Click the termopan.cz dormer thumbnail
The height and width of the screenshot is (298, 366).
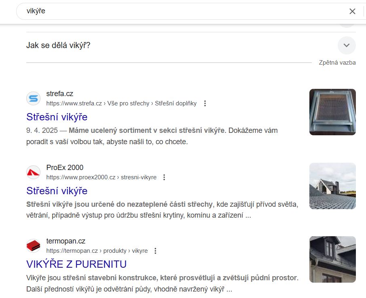pos(332,259)
